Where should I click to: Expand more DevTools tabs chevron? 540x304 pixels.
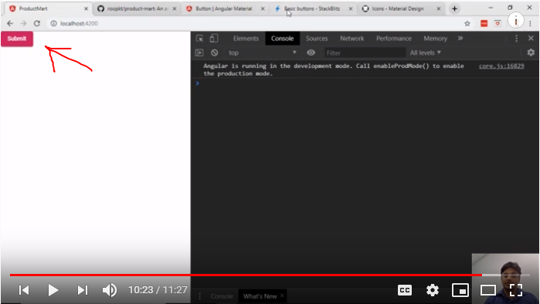[x=460, y=38]
